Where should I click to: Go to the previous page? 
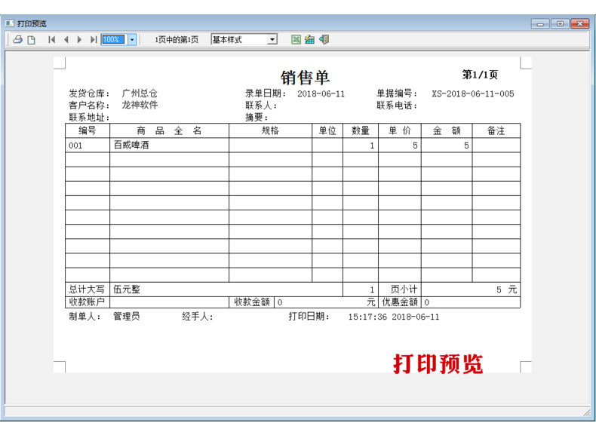[x=66, y=39]
